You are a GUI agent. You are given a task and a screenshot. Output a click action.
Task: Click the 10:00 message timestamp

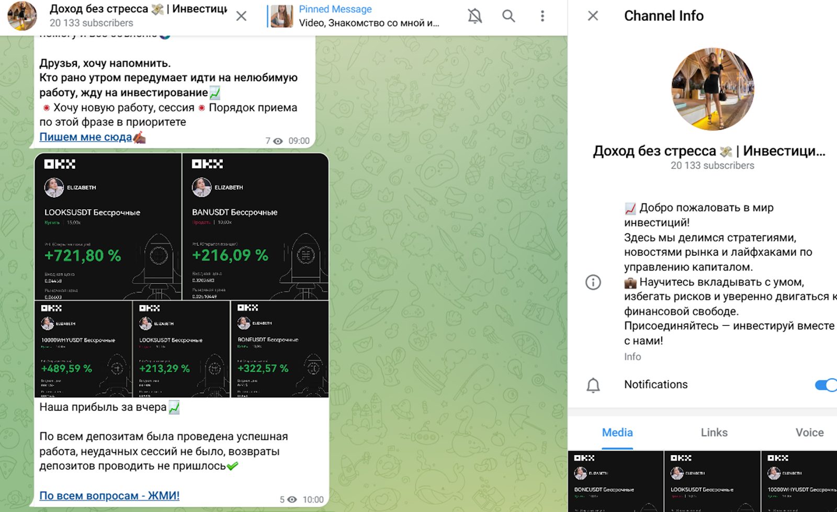(x=313, y=500)
